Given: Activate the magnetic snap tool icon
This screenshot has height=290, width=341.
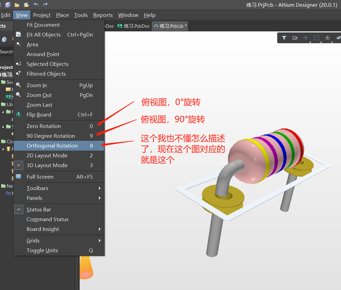Looking at the screenshot, I should [x=295, y=38].
